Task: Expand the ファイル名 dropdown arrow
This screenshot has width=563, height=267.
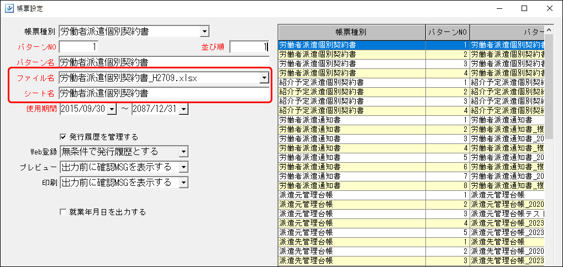Action: [x=264, y=78]
